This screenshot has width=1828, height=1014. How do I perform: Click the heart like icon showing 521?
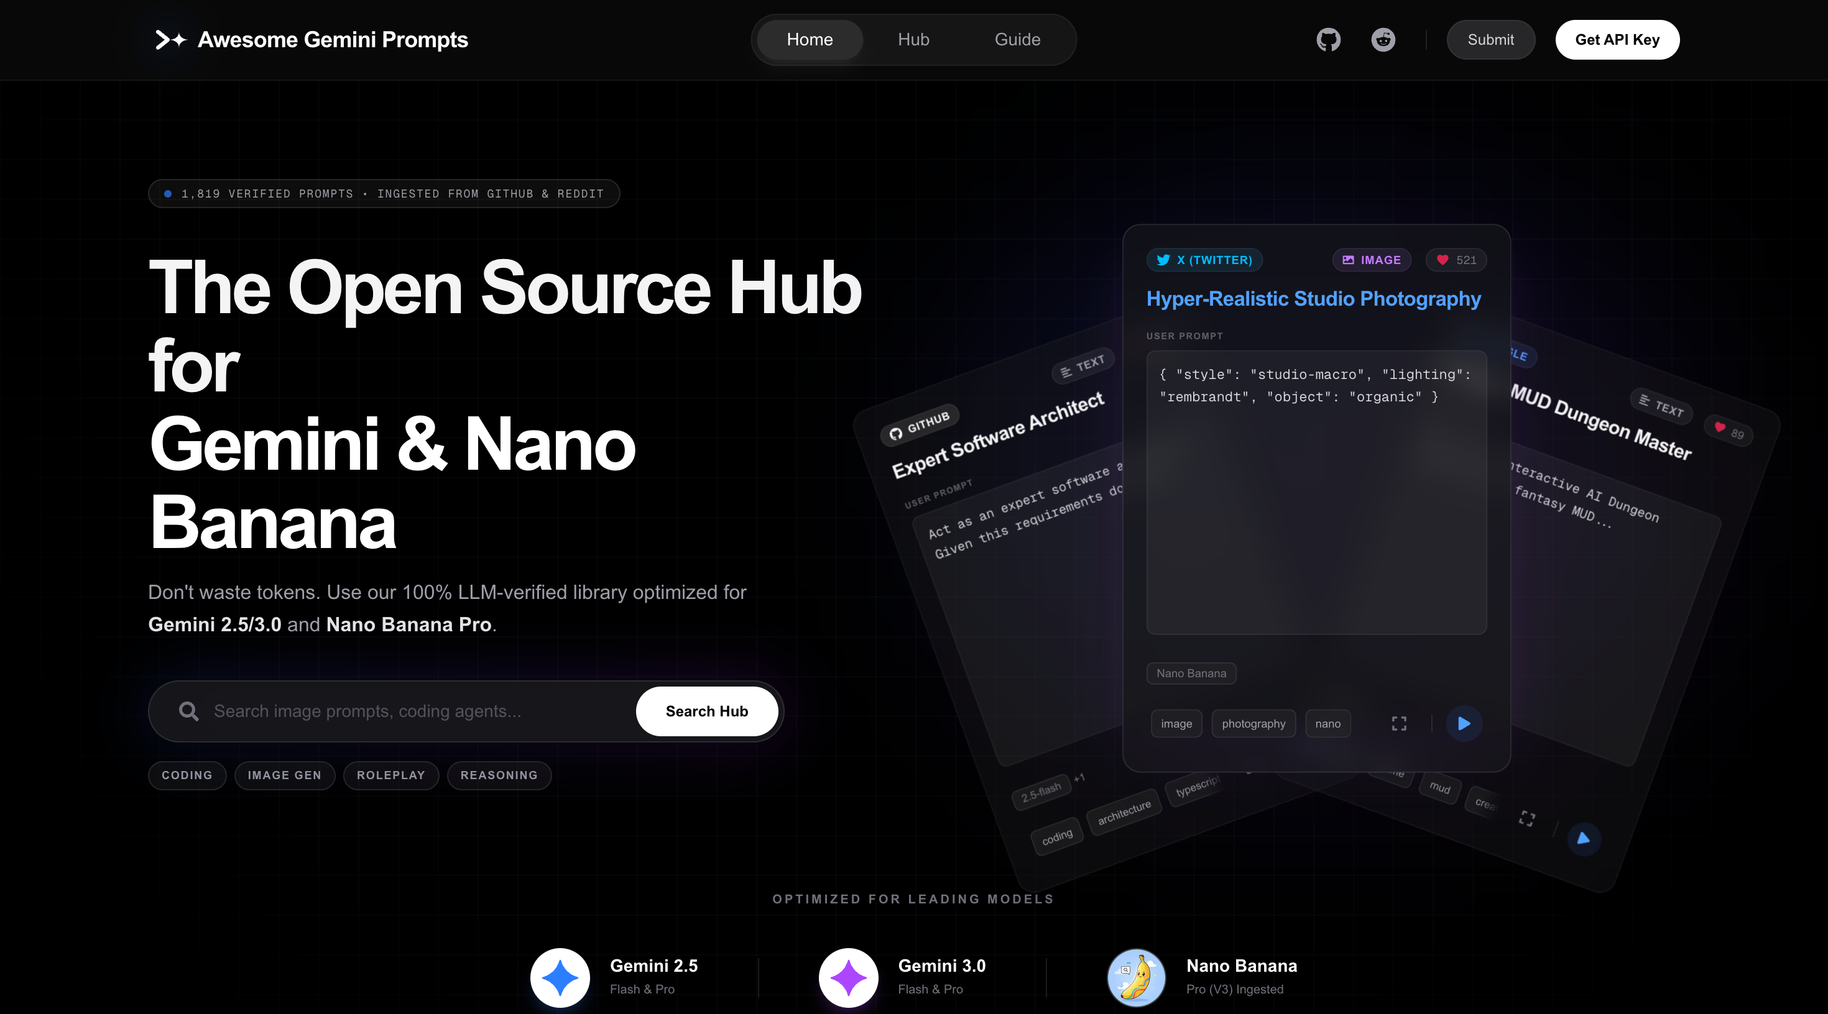click(1443, 260)
